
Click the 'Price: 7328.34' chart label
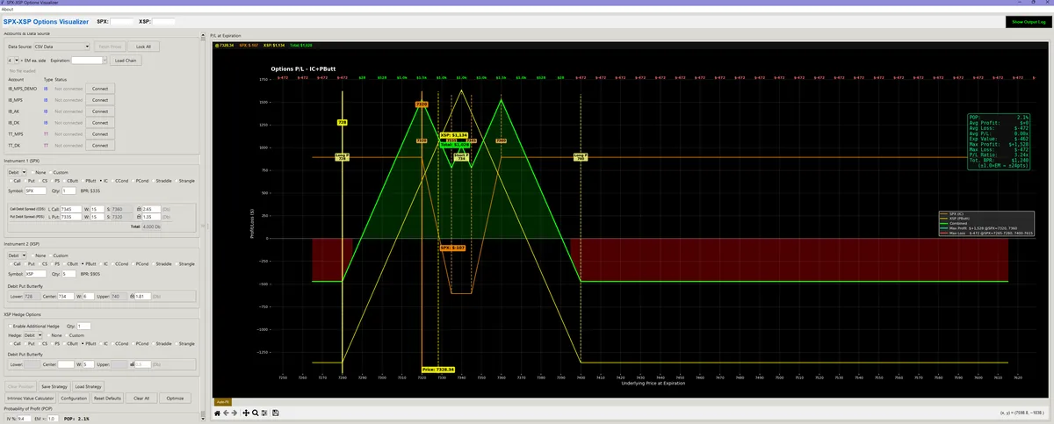pos(438,370)
